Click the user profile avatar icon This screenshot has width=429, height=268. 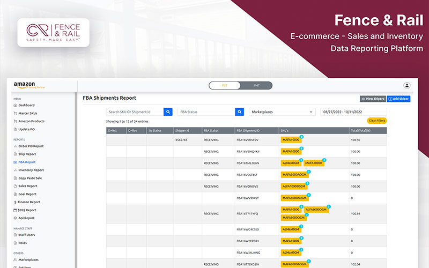[x=407, y=85]
